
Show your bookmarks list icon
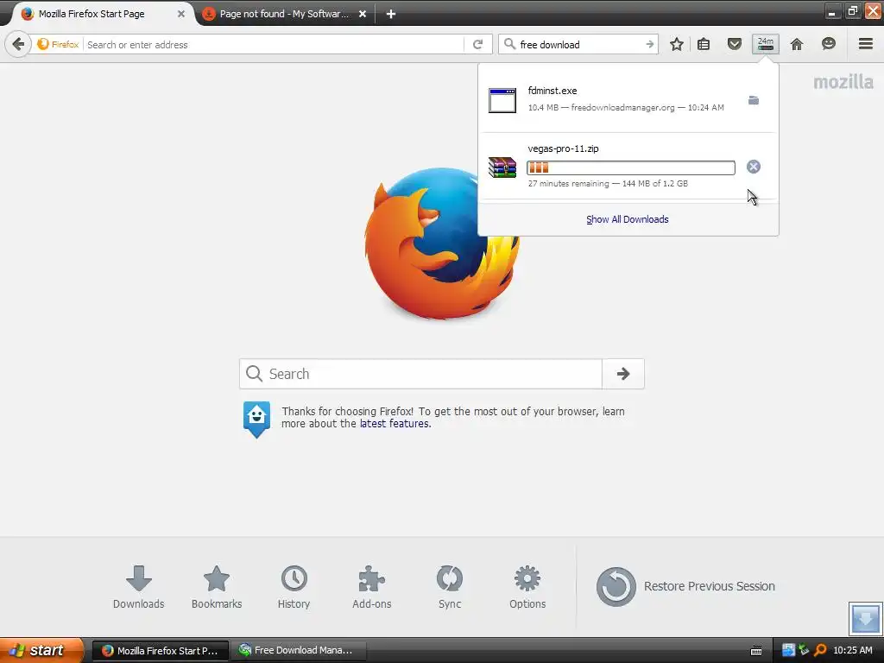tap(704, 44)
